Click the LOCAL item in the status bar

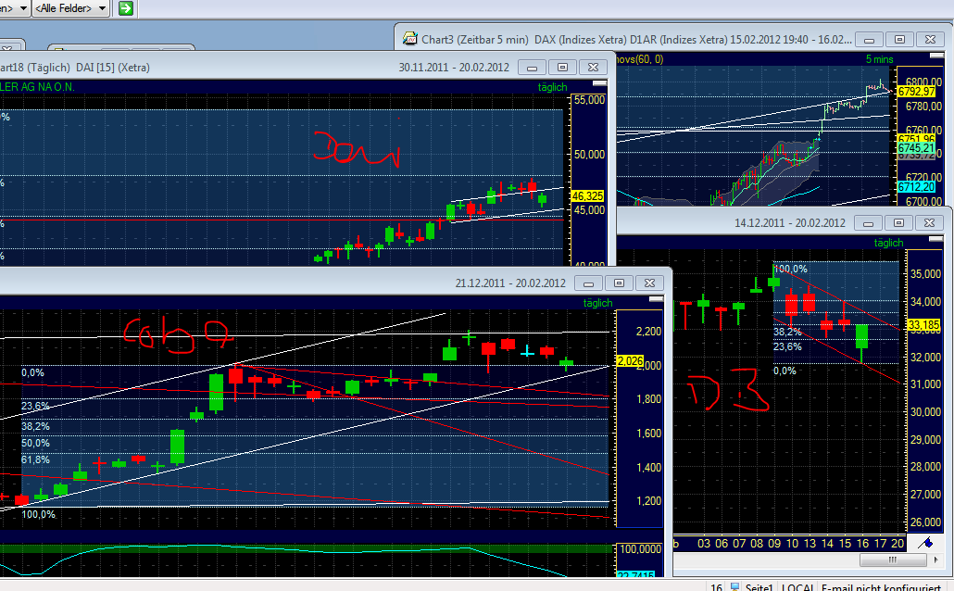(797, 587)
